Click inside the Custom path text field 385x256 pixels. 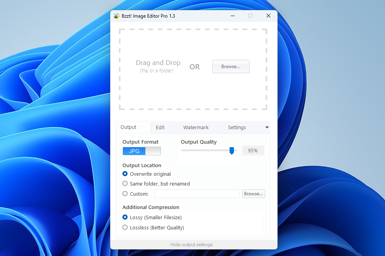click(197, 193)
